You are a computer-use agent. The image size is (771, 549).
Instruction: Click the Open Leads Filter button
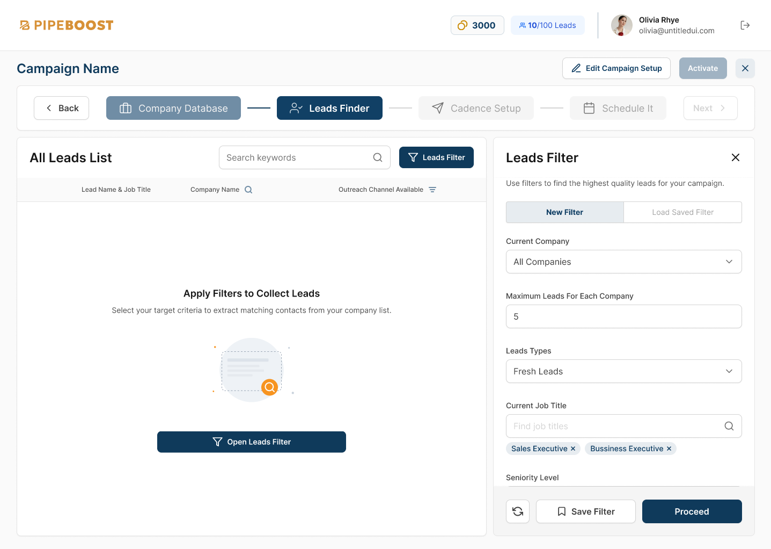pos(252,442)
